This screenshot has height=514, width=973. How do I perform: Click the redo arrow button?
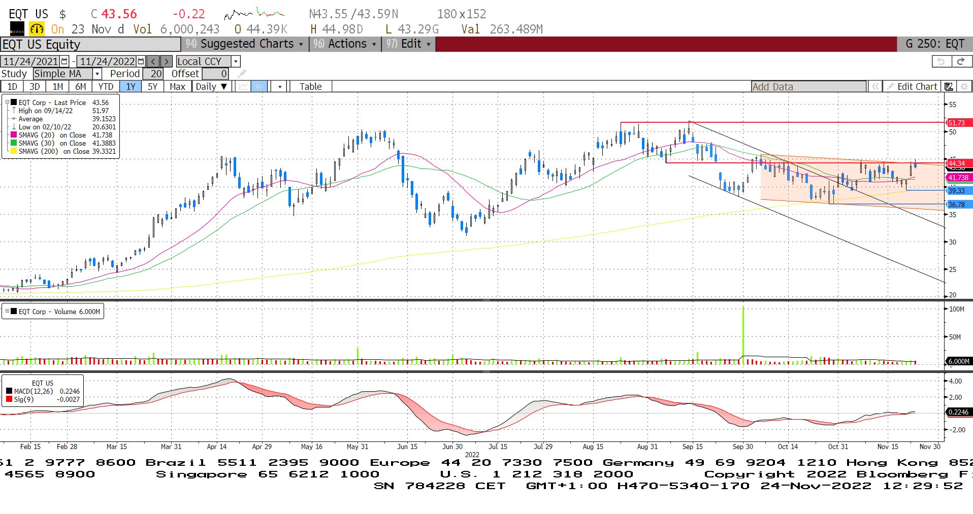point(961,61)
